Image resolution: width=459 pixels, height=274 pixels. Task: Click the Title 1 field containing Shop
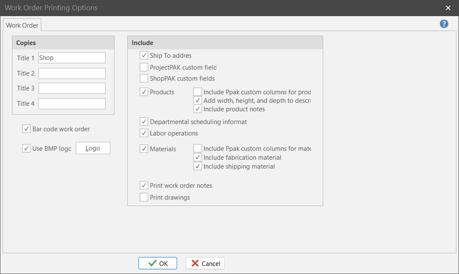point(72,58)
